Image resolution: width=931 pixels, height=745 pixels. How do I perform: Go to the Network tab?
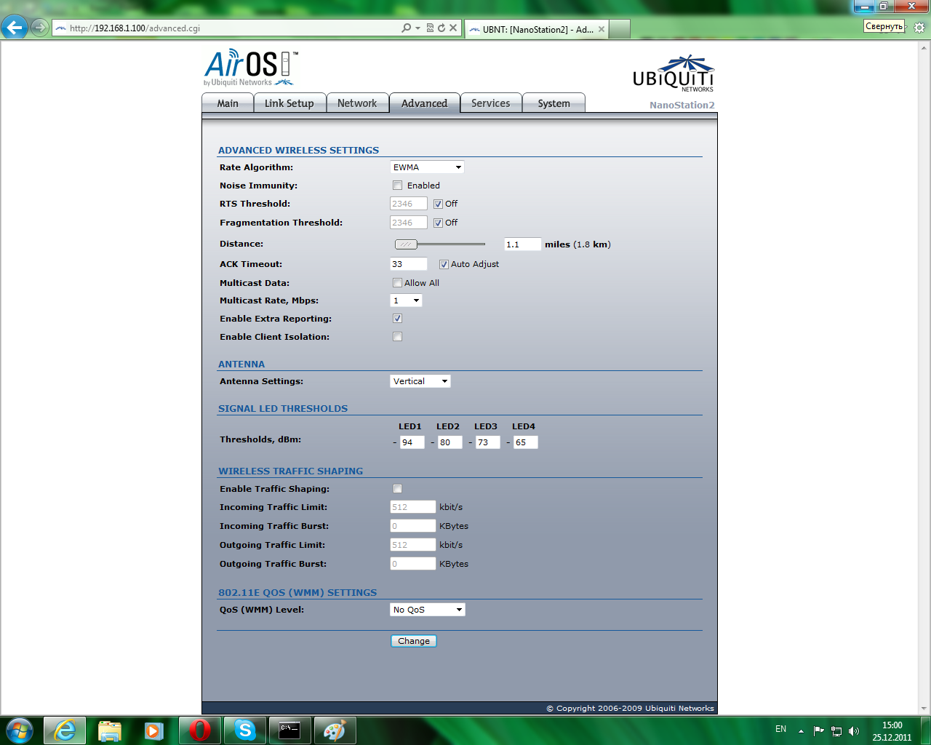point(357,103)
